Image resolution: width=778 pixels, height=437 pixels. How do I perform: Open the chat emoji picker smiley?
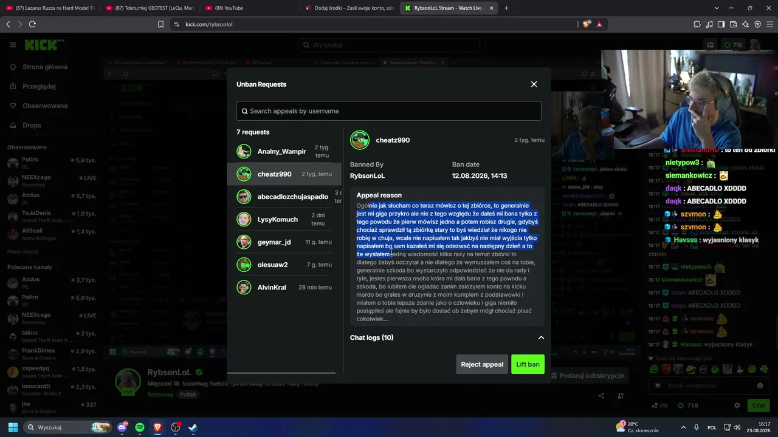click(x=760, y=385)
